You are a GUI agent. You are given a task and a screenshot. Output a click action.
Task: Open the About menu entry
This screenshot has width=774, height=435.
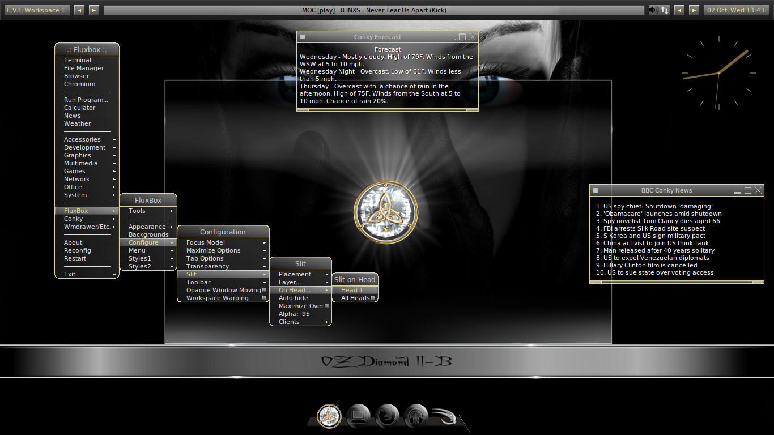tap(87, 242)
